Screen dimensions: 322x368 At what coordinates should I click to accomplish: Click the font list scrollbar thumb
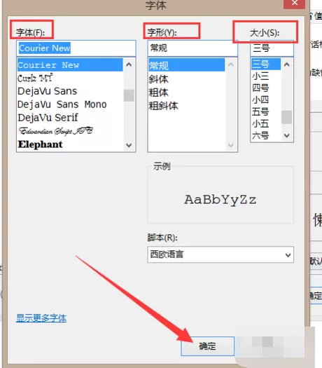point(129,95)
